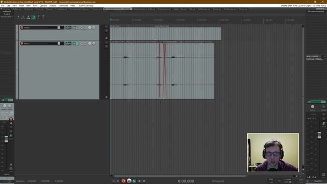The width and height of the screenshot is (327, 184).
Task: Open the View menu
Action: coord(15,6)
